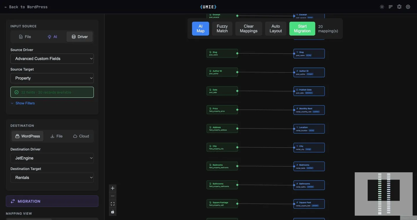Toggle the light theme sun icon
The width and height of the screenshot is (417, 220).
click(x=382, y=7)
